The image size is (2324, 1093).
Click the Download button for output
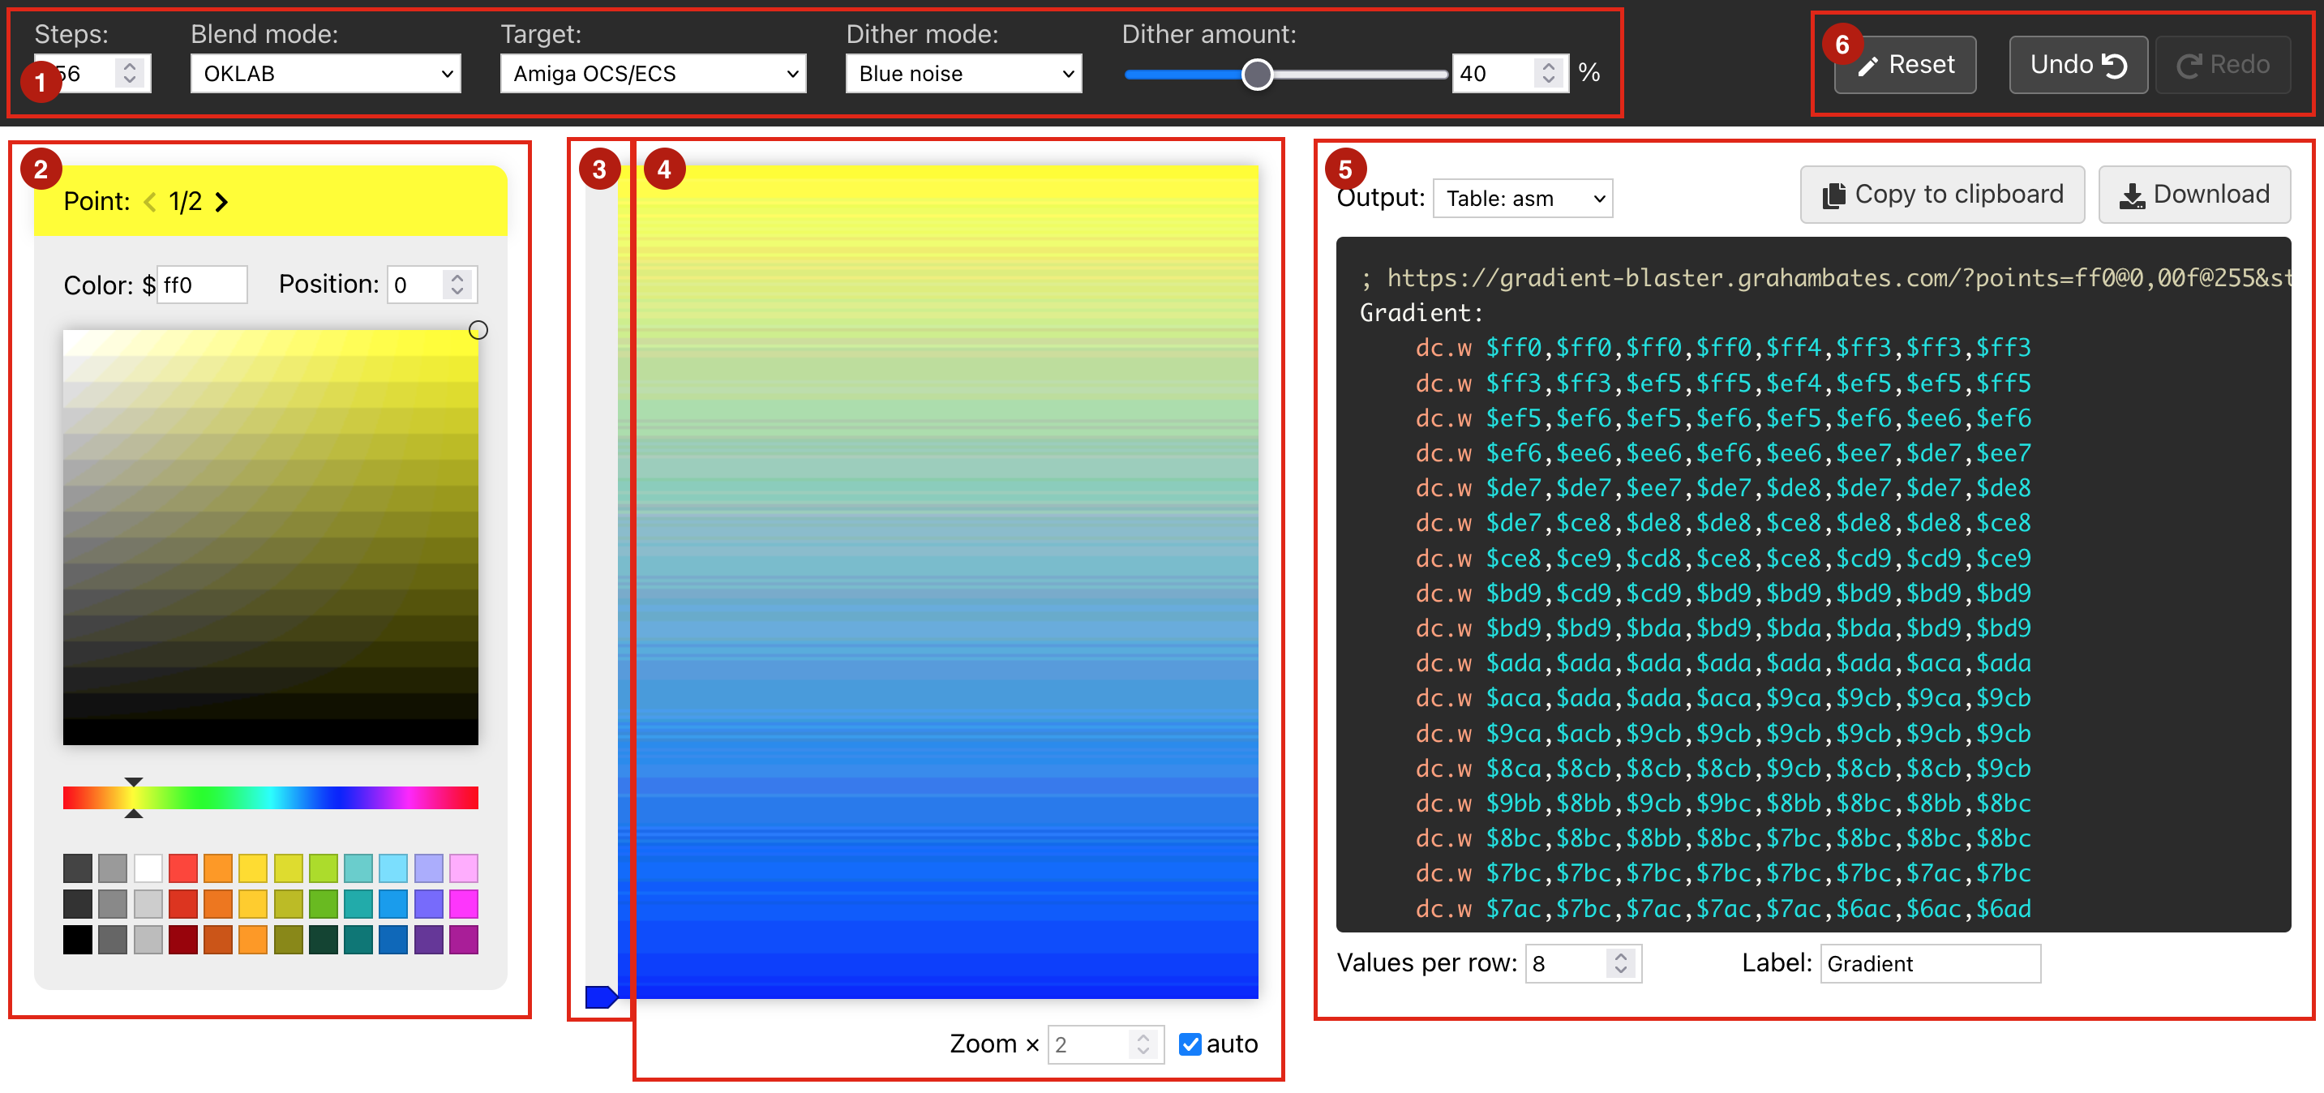(x=2198, y=195)
